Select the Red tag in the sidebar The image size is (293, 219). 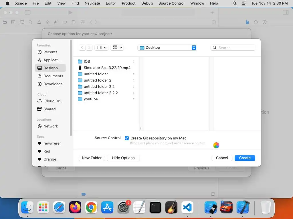point(50,151)
